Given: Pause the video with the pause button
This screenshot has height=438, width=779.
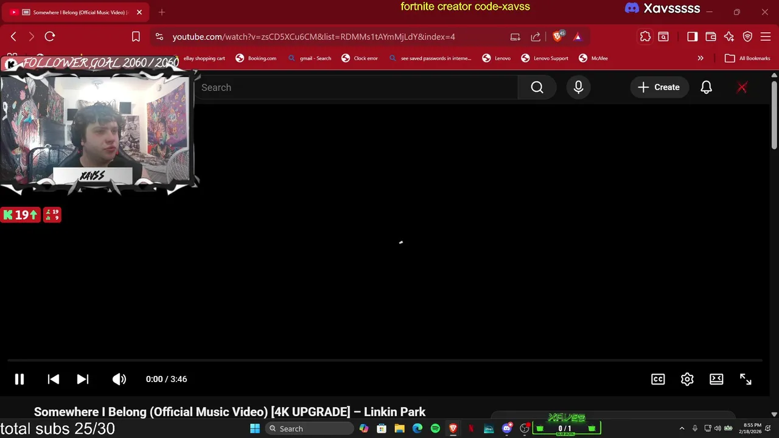Looking at the screenshot, I should tap(19, 379).
